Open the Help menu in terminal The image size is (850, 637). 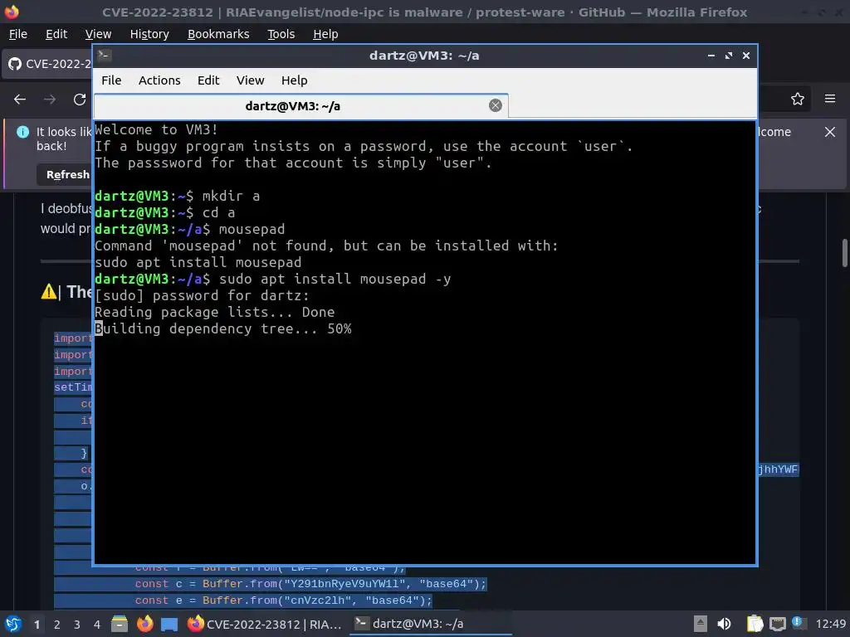[x=295, y=80]
